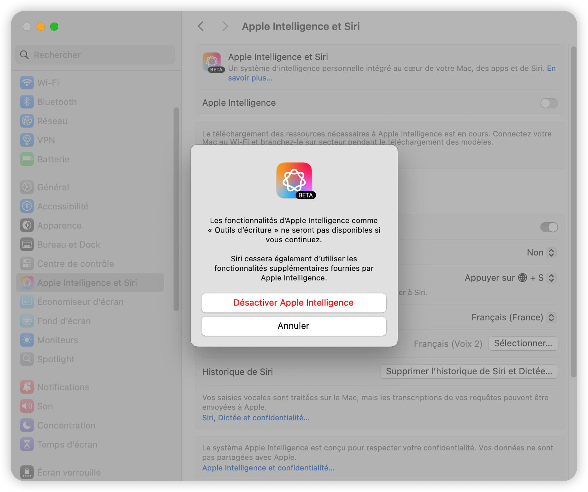Click the Temps d'écran hourglass icon
This screenshot has width=588, height=492.
pos(27,444)
